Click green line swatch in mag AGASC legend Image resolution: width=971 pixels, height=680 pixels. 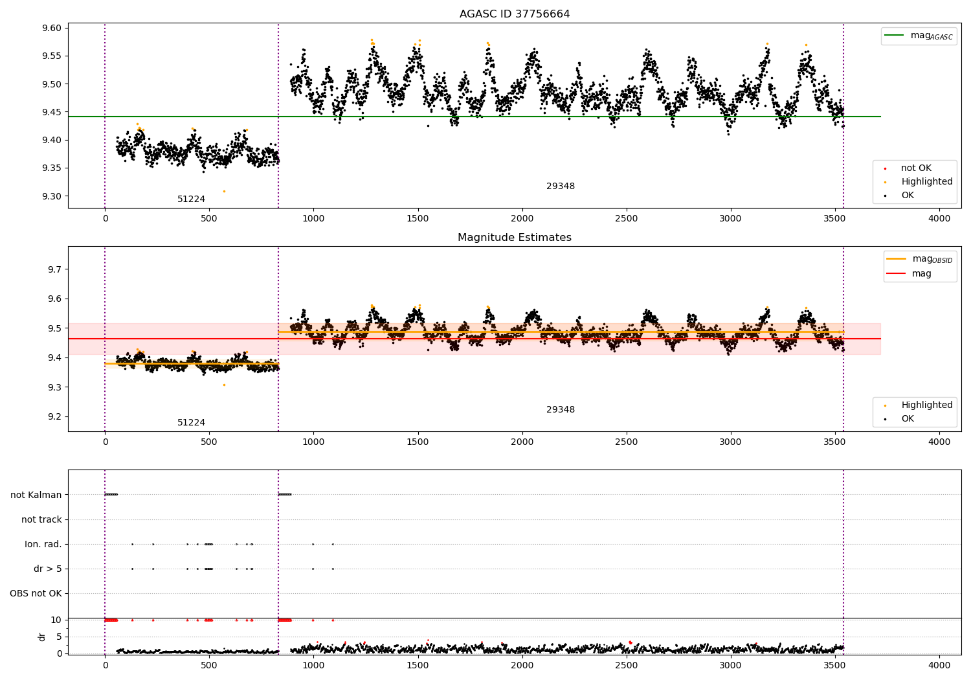point(895,36)
